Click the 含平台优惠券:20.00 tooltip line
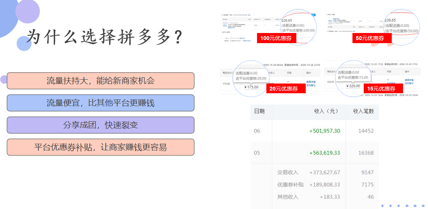 pyautogui.click(x=251, y=78)
